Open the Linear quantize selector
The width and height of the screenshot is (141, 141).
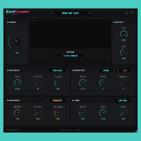click(106, 70)
